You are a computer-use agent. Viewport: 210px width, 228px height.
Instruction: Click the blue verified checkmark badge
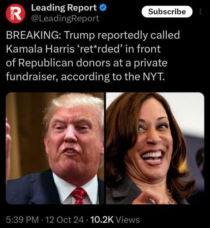pyautogui.click(x=103, y=8)
